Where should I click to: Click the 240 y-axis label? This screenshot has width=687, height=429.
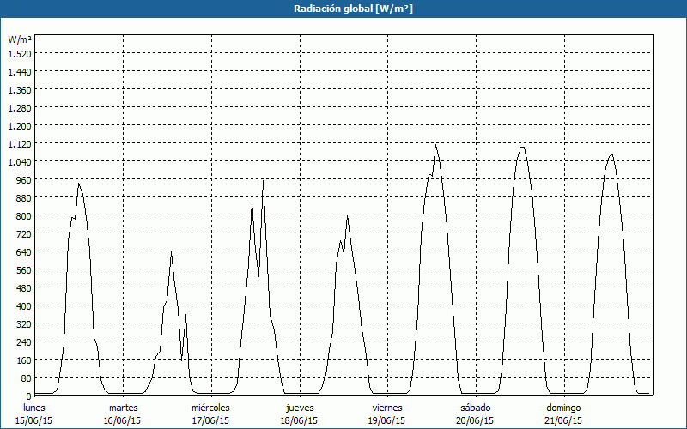click(x=24, y=341)
